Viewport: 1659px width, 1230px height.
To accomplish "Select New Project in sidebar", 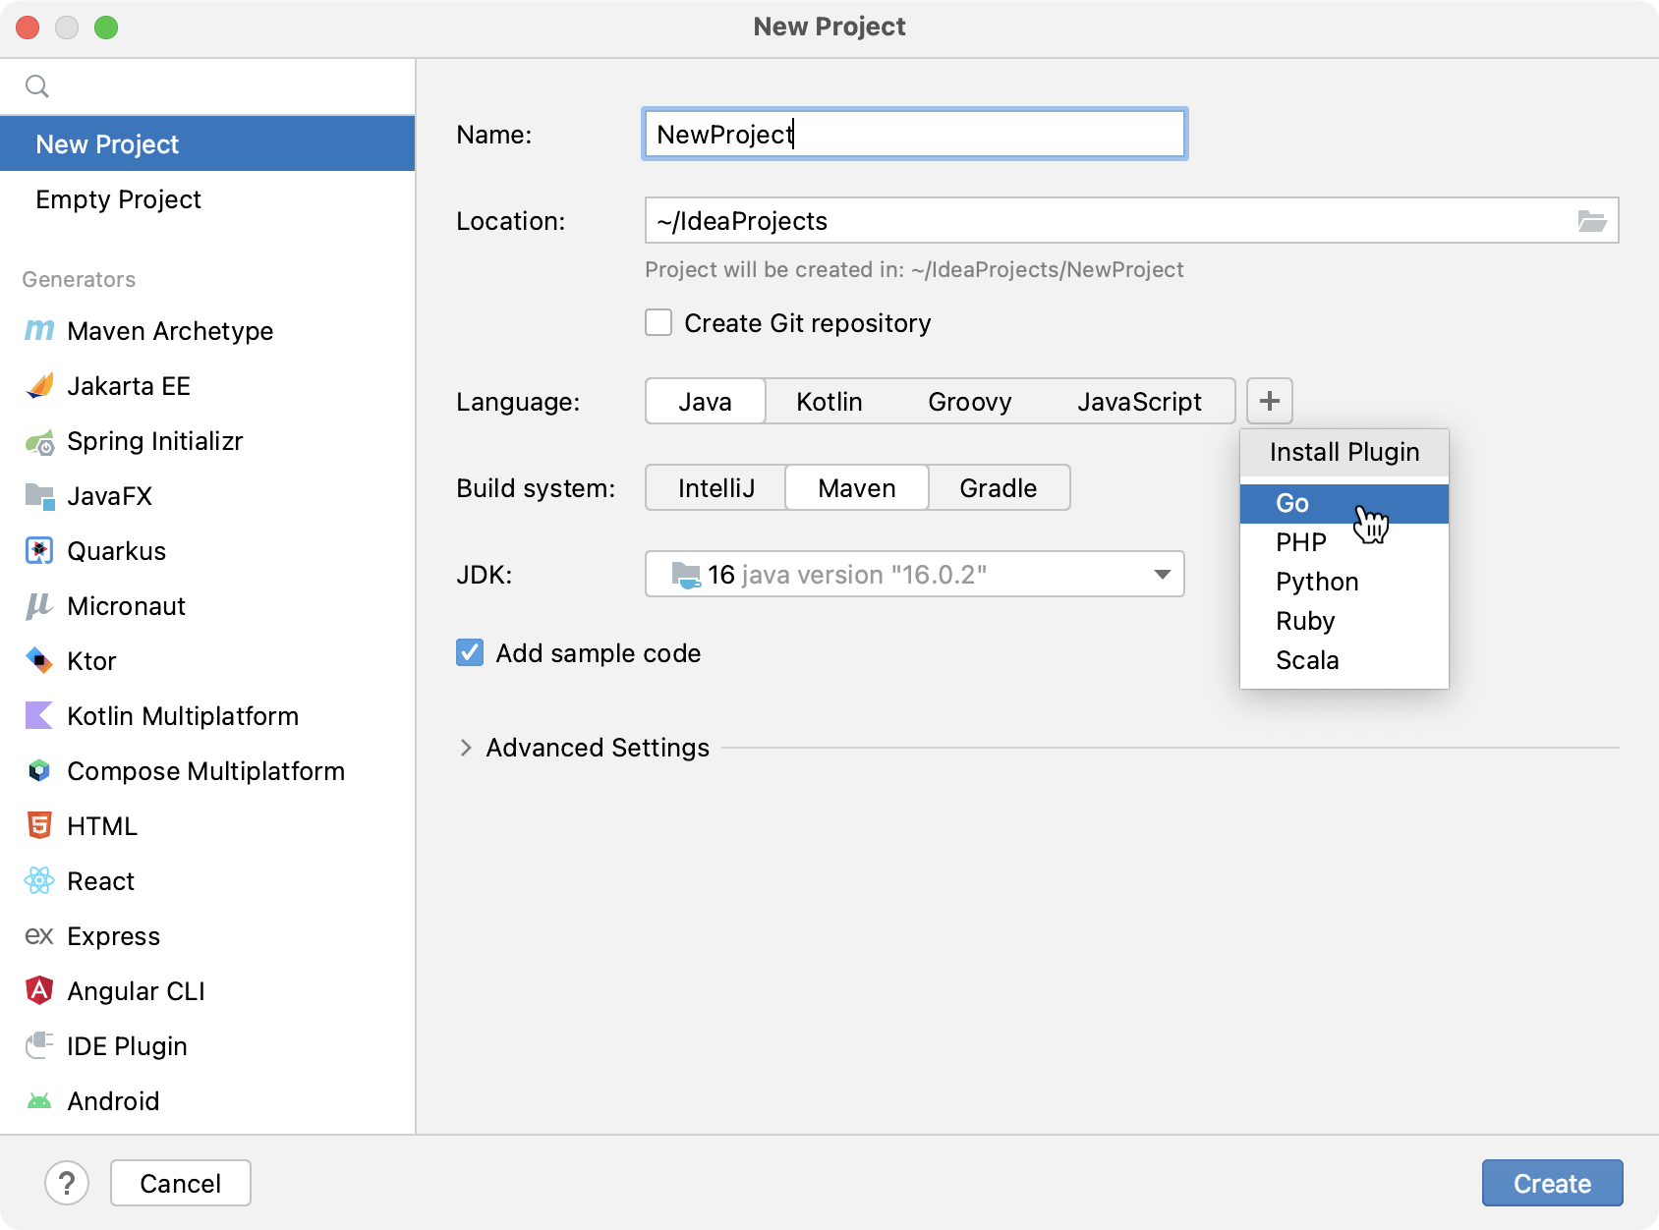I will click(x=207, y=144).
